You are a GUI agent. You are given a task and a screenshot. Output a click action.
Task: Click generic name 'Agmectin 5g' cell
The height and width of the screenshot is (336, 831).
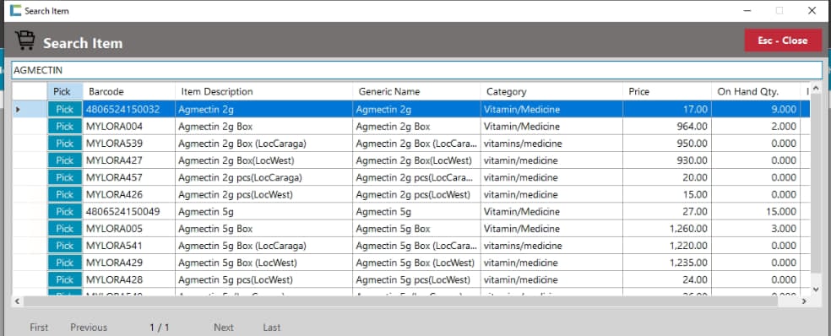(416, 211)
